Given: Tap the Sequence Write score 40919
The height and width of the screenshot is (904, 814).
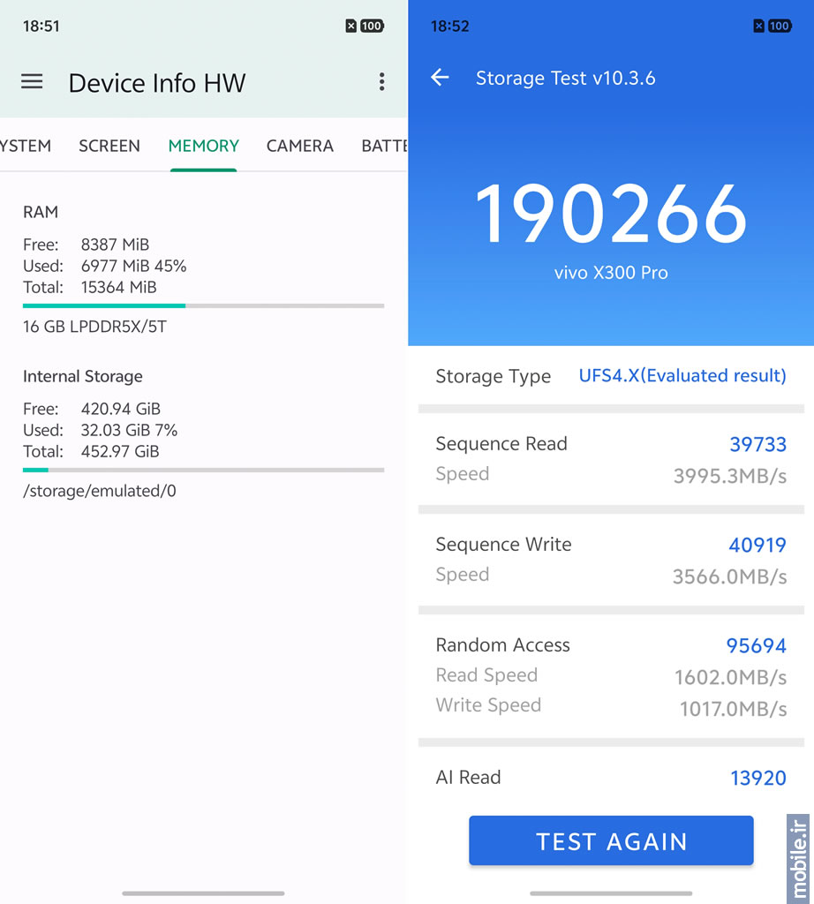Looking at the screenshot, I should point(757,545).
